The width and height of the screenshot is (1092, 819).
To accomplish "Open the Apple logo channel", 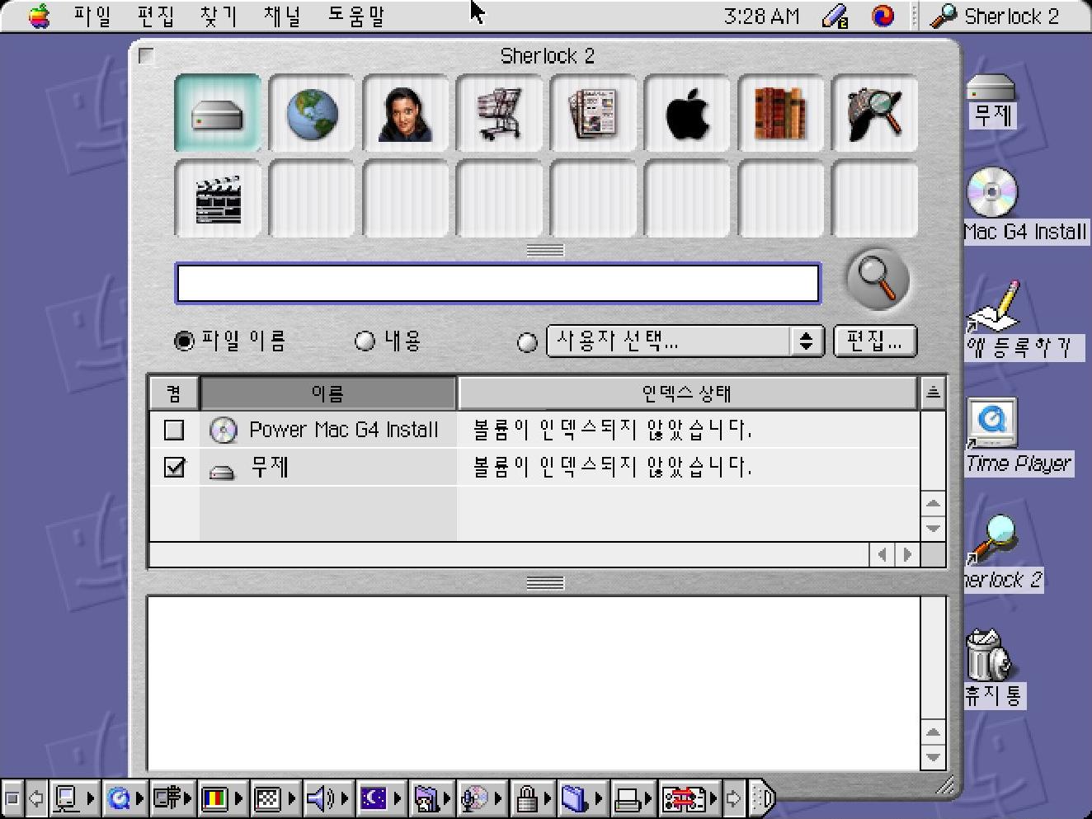I will pos(687,114).
